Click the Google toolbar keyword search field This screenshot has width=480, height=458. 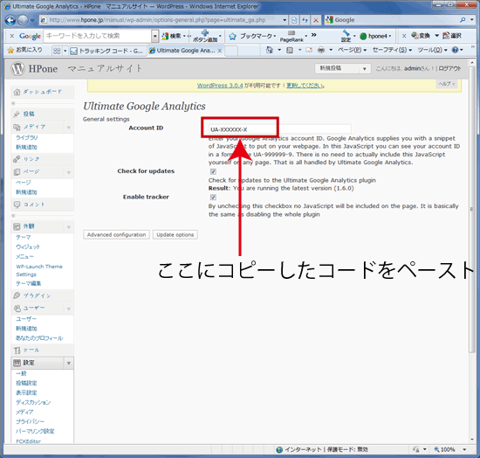pyautogui.click(x=98, y=36)
